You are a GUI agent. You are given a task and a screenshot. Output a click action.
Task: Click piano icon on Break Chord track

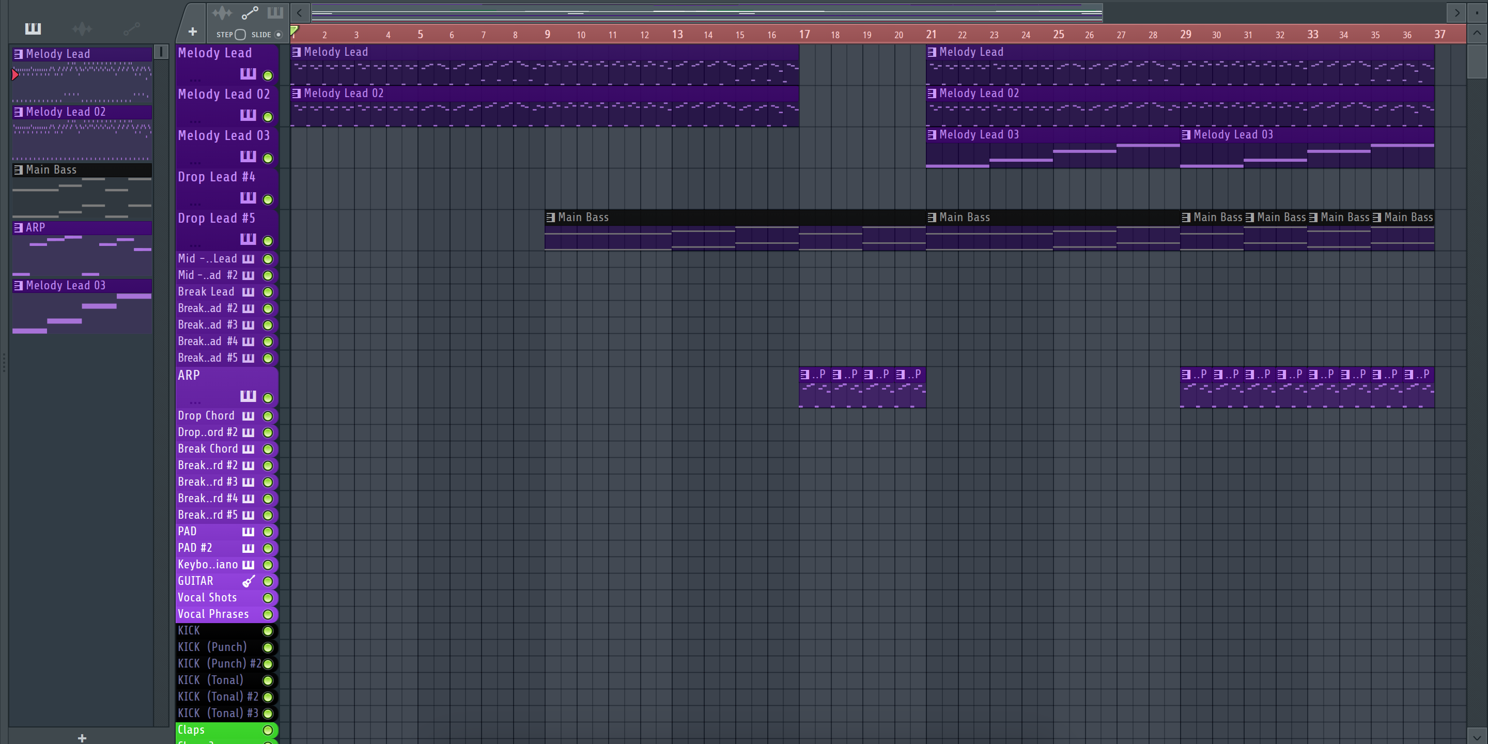point(248,449)
